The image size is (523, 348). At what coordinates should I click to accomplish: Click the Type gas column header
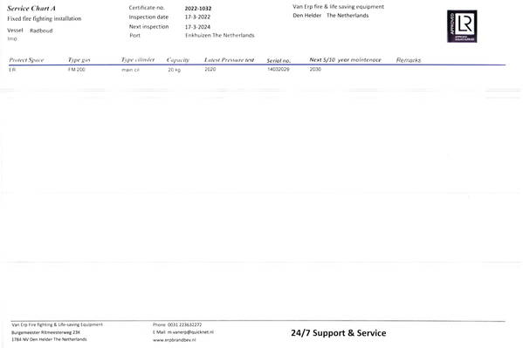[79, 60]
